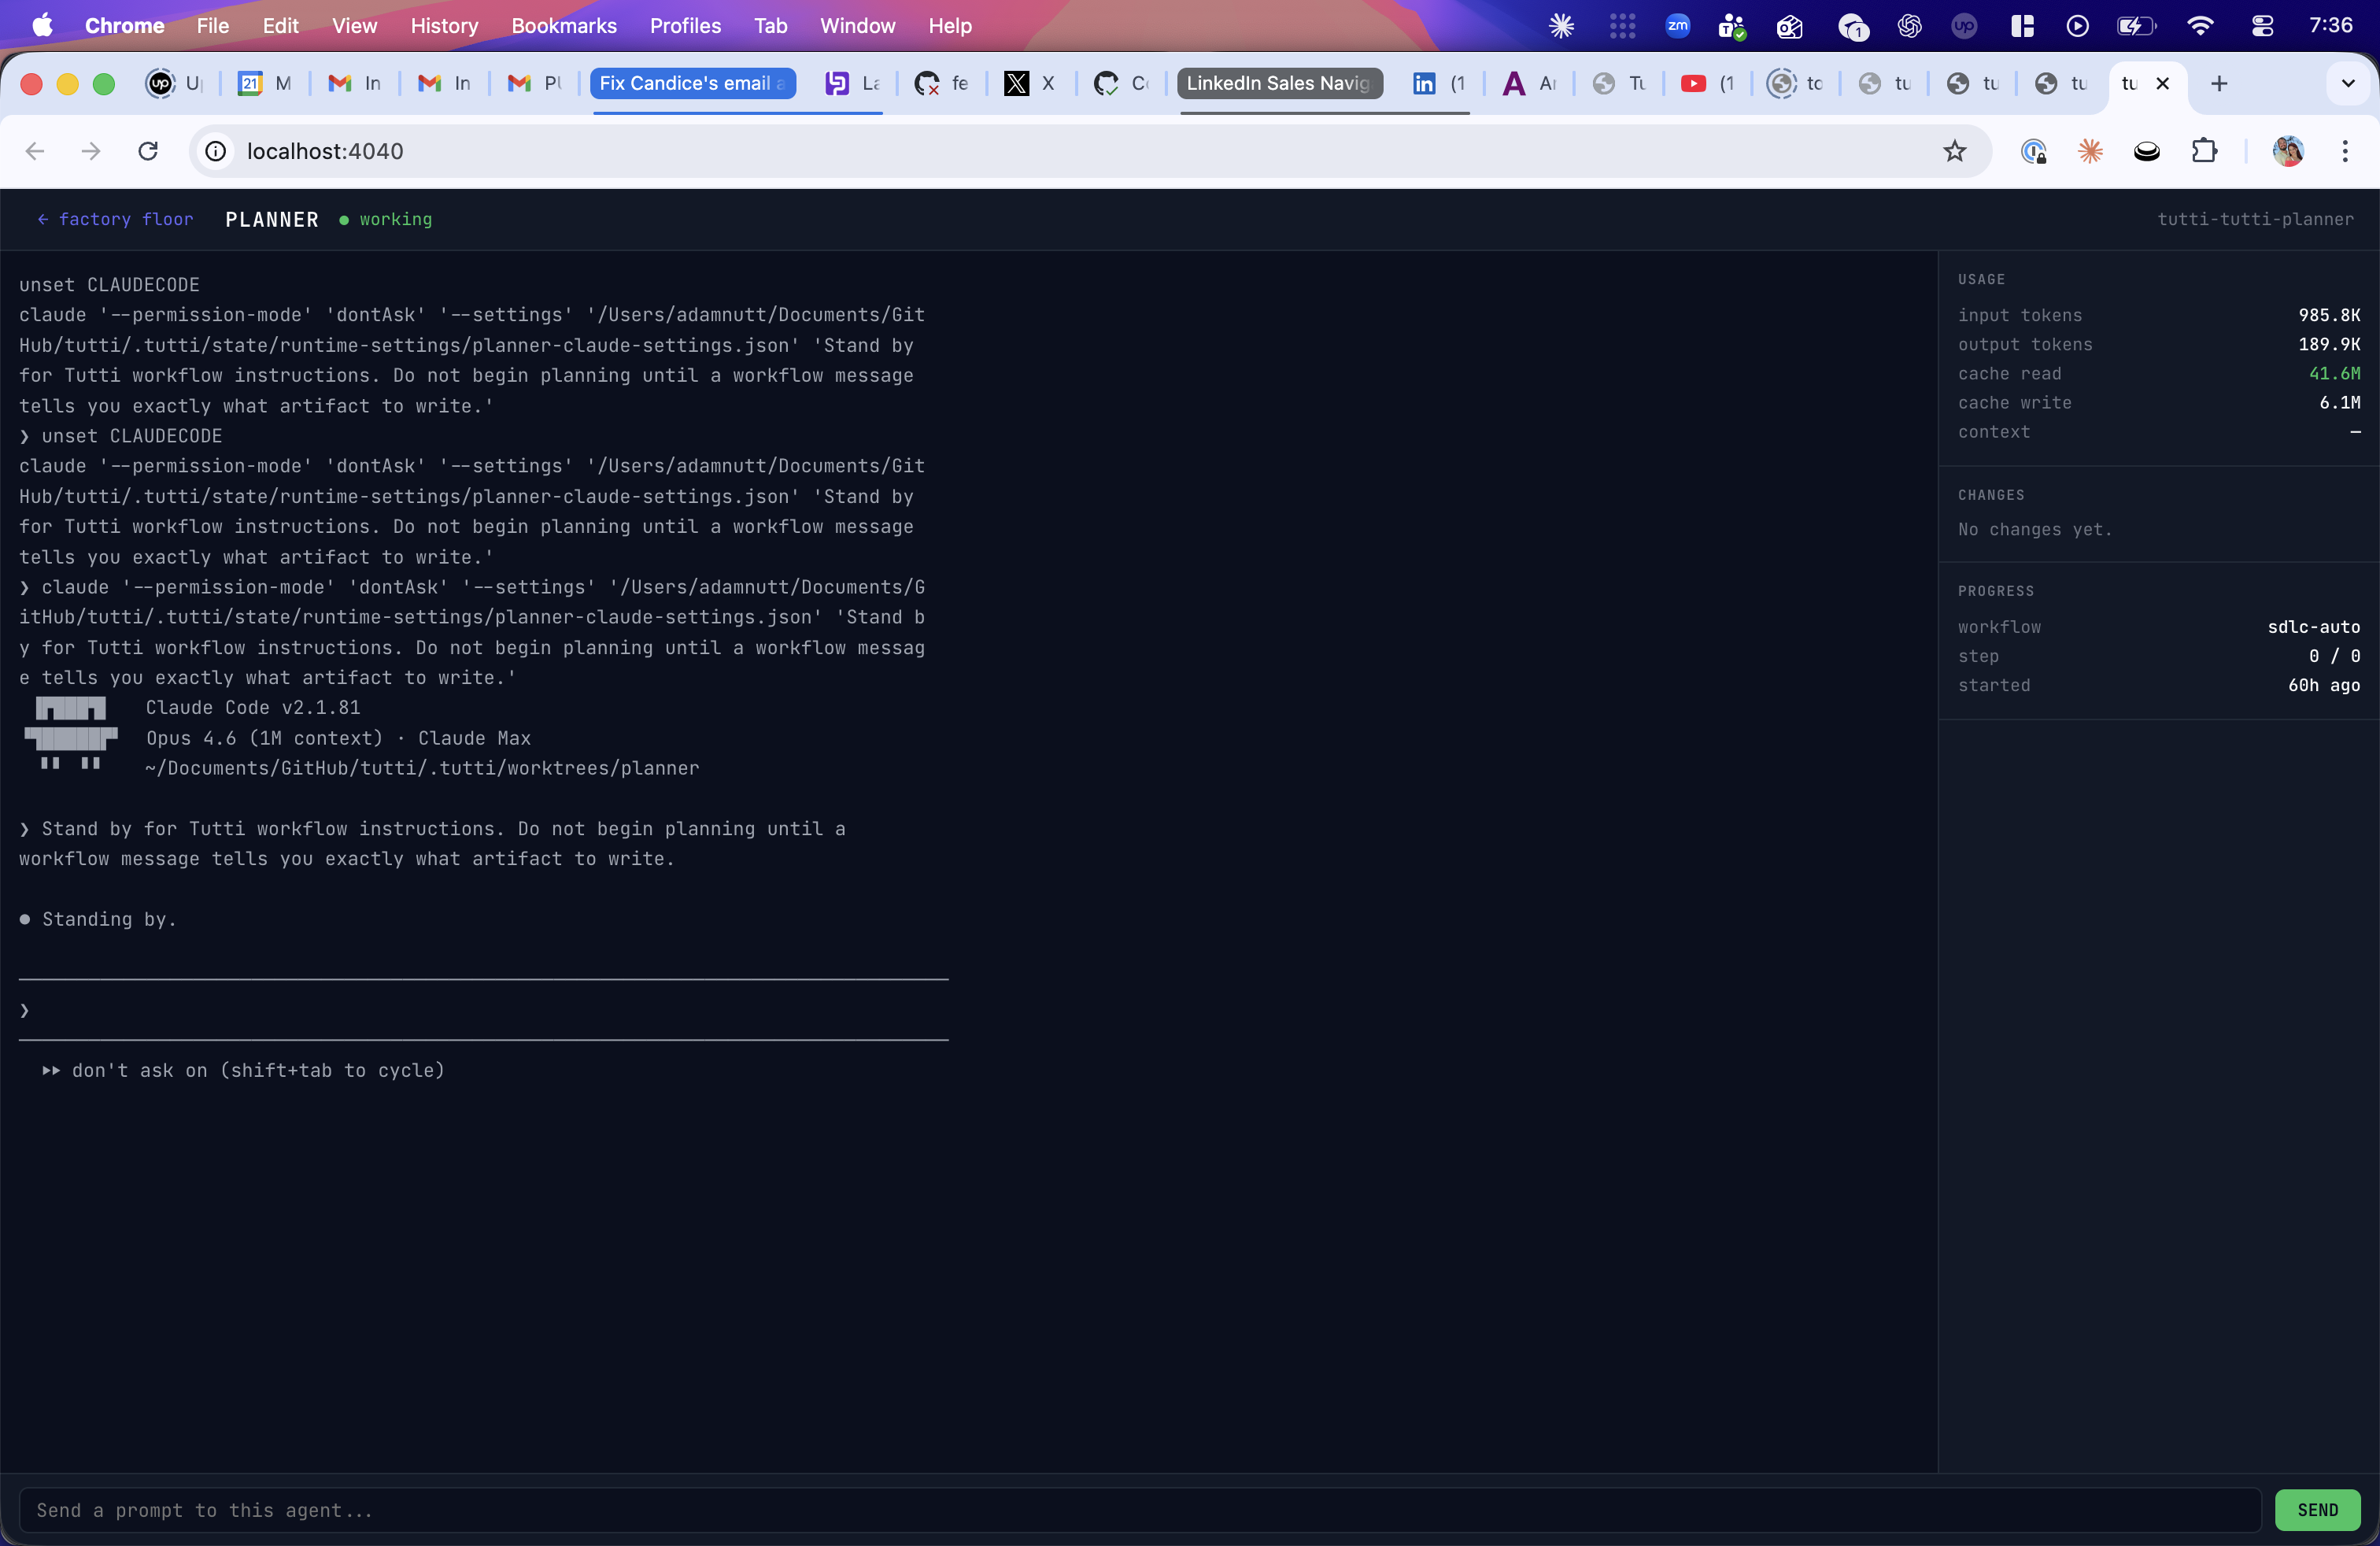
Task: Open the ChatGPT menu bar icon
Action: [x=1909, y=26]
